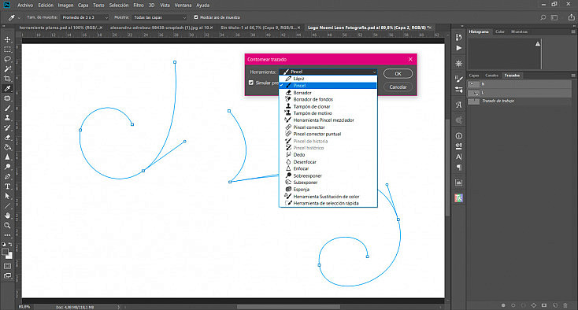Swap foreground and background colors arrow
The width and height of the screenshot is (578, 310).
tap(10, 244)
